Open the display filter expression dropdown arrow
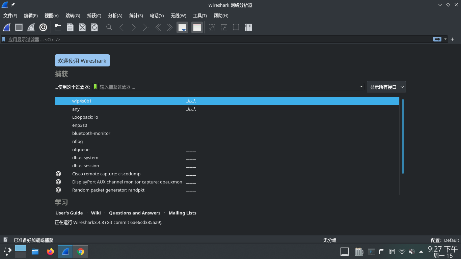461x259 pixels. (x=445, y=39)
